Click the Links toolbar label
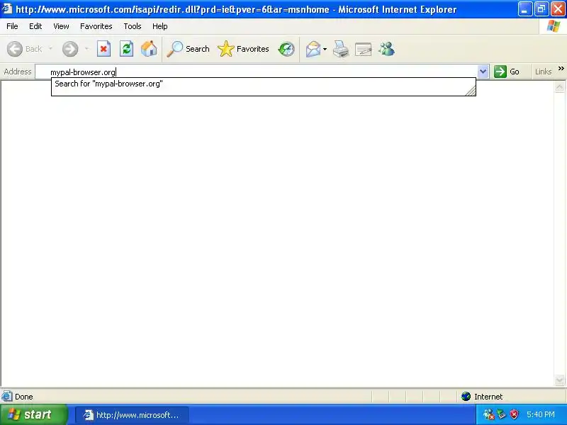 pos(543,72)
